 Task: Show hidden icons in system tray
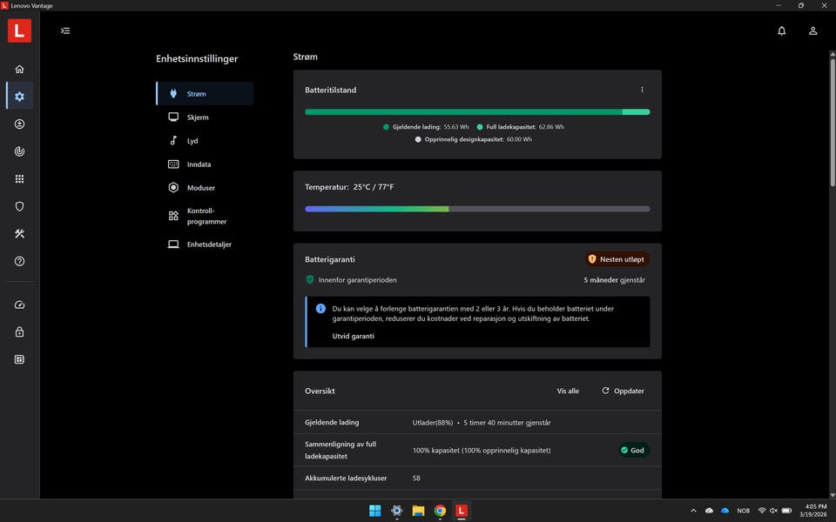pyautogui.click(x=693, y=511)
